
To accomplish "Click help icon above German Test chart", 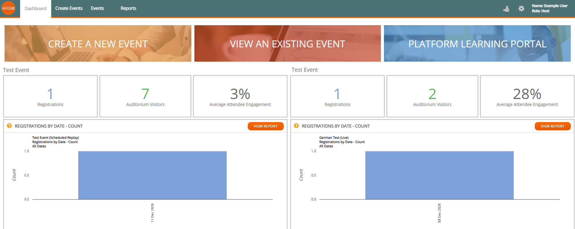I will (296, 126).
